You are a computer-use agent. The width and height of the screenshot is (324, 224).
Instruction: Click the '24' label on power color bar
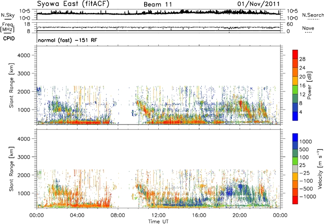click(x=302, y=68)
